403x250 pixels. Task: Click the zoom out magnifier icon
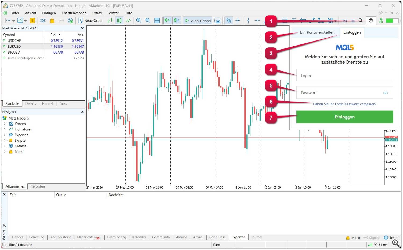click(x=148, y=21)
